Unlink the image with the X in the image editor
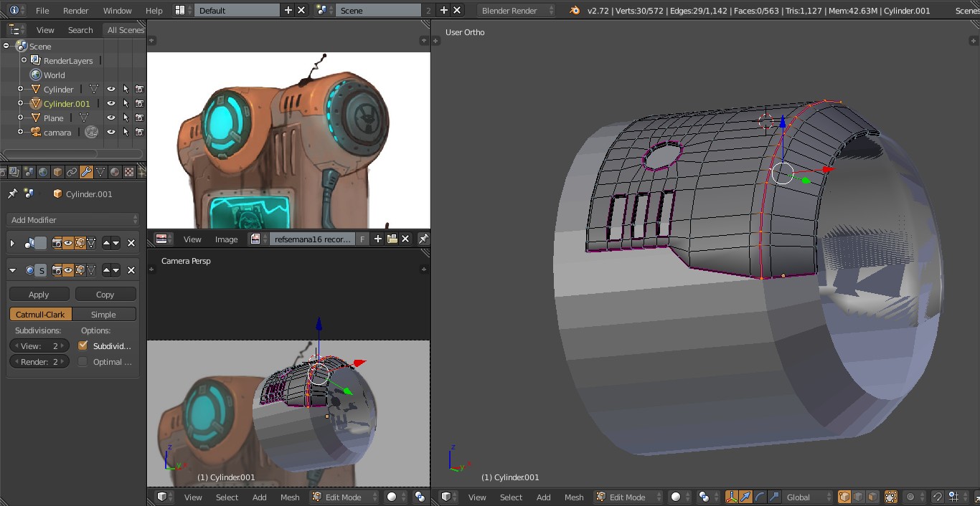 click(x=405, y=239)
